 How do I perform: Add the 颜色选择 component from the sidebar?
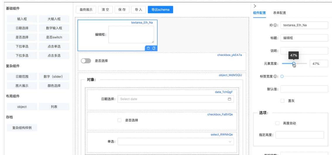click(x=54, y=86)
